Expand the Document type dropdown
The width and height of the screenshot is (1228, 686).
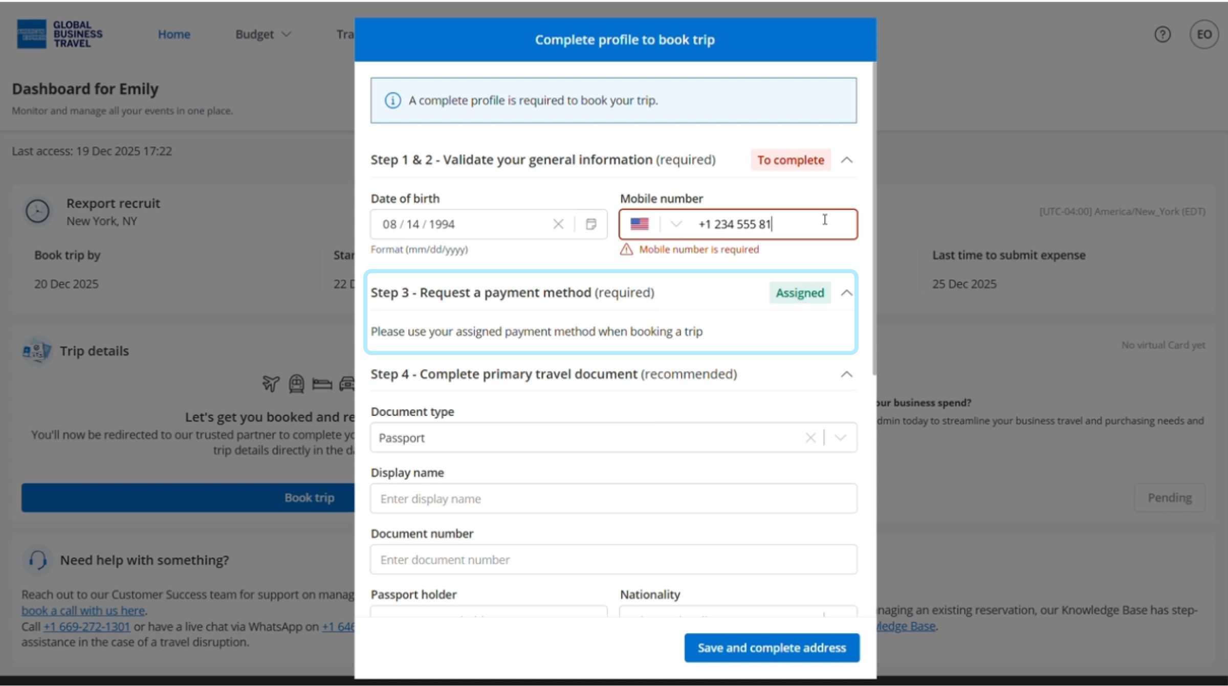pos(840,438)
